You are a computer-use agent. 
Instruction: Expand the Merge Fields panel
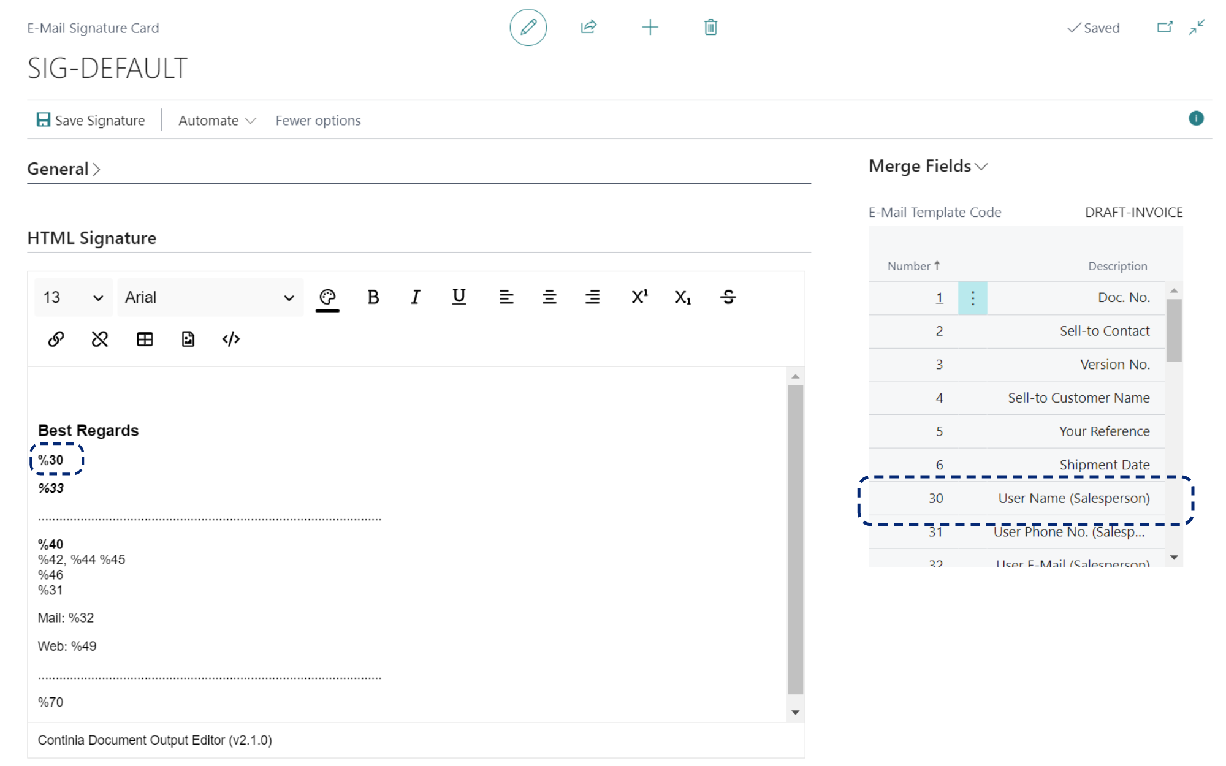tap(926, 167)
